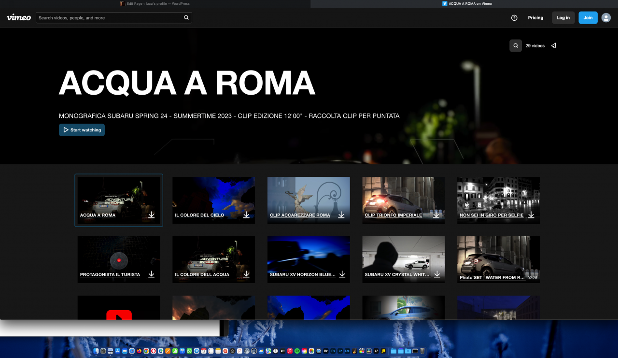
Task: Open the SUBARU XV CRYSTAL WHIT... title link
Action: coord(397,274)
